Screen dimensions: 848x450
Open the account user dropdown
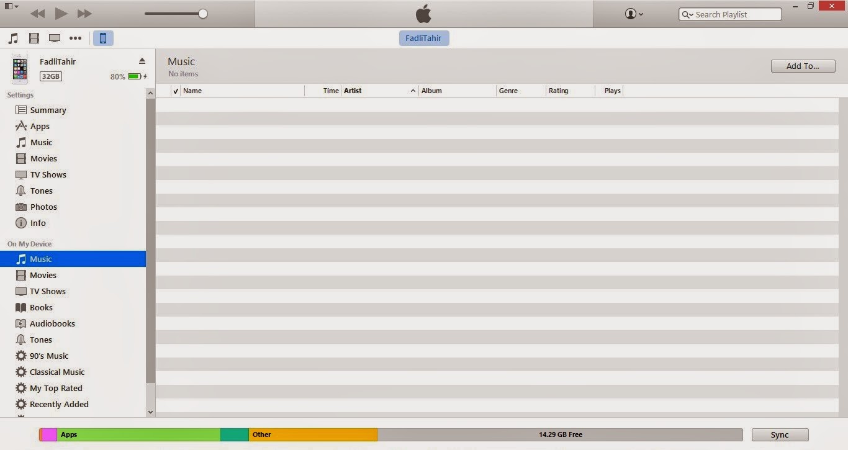pyautogui.click(x=634, y=14)
